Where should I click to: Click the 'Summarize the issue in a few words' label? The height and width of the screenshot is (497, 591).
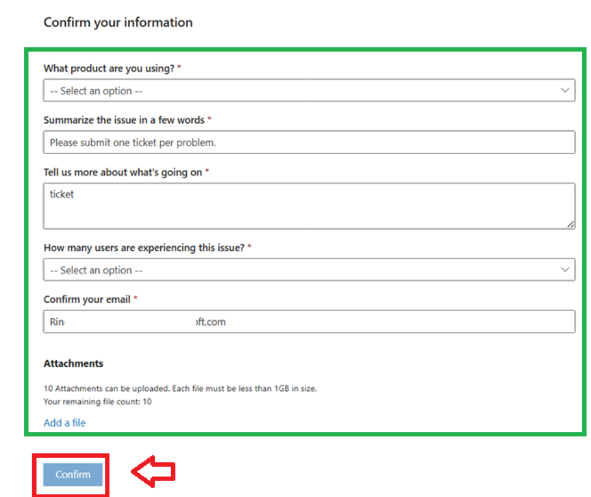tap(124, 120)
